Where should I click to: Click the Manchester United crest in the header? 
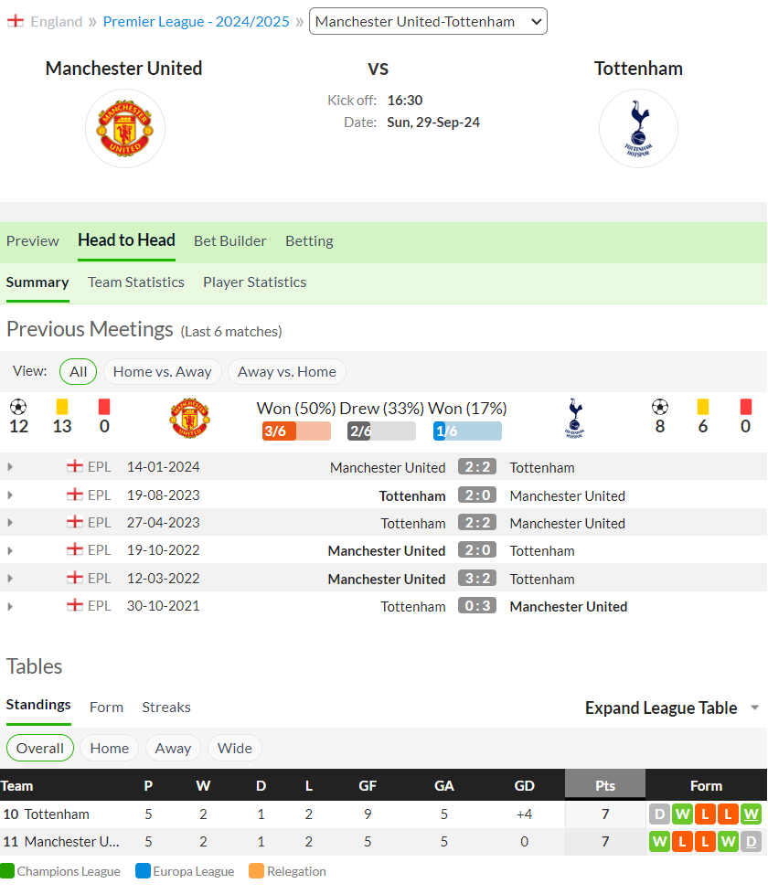click(x=125, y=128)
